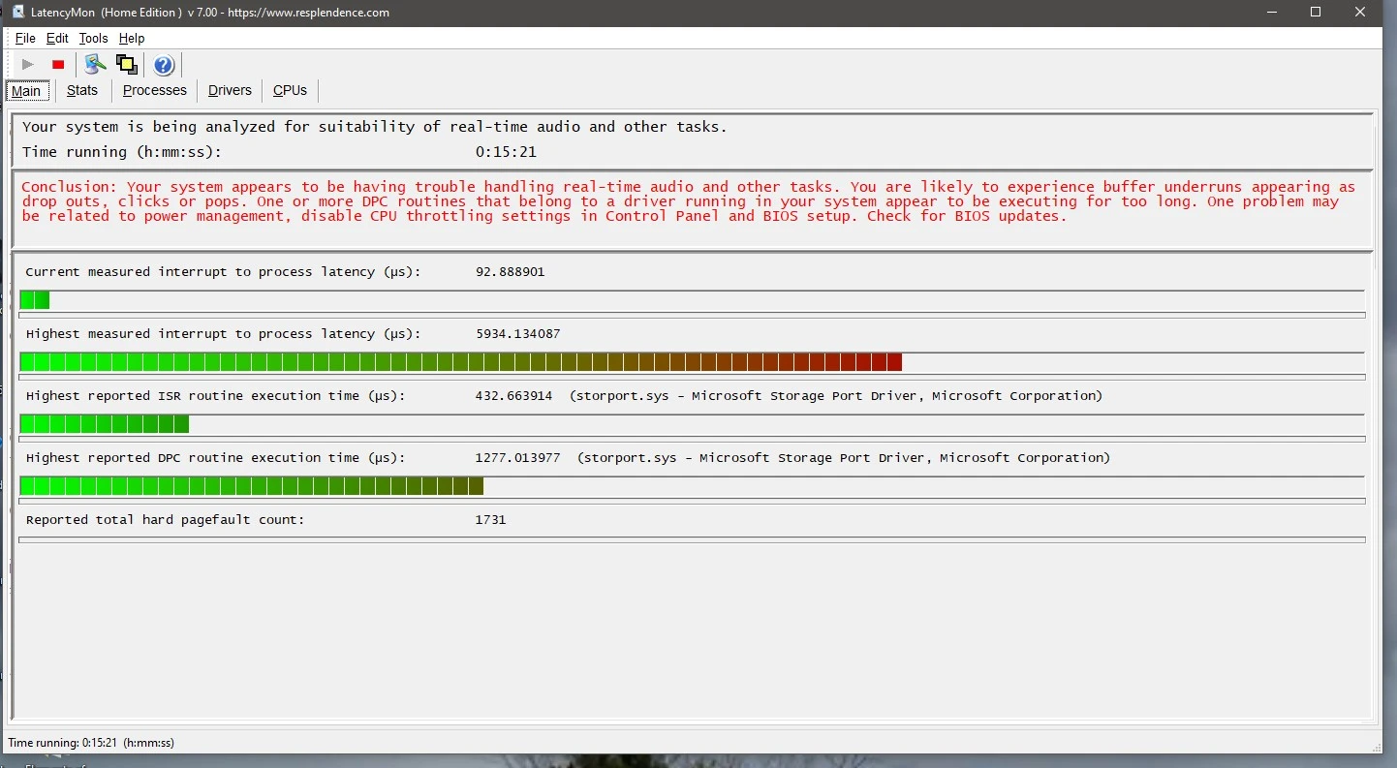Click the highest interrupt latency bar graph

[460, 362]
